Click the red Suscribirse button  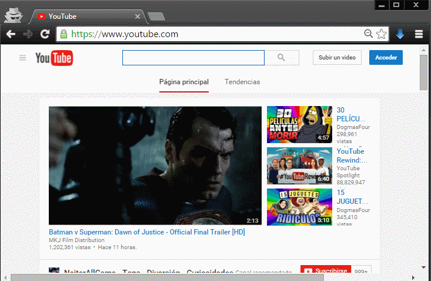pos(326,269)
